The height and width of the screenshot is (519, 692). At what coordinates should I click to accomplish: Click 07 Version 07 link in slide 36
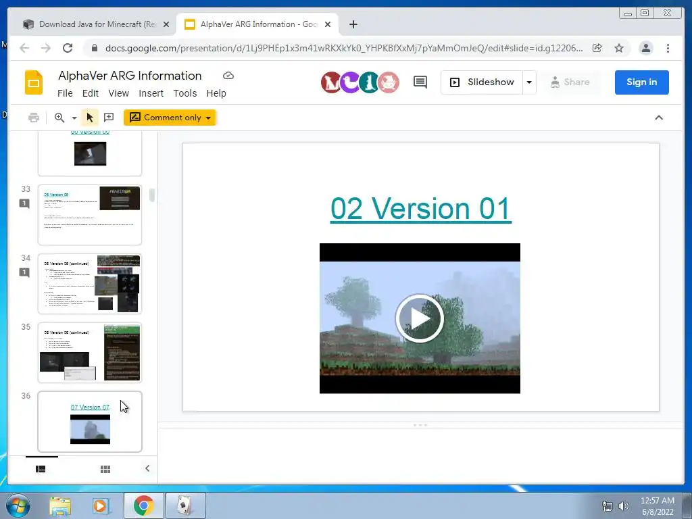pyautogui.click(x=90, y=407)
